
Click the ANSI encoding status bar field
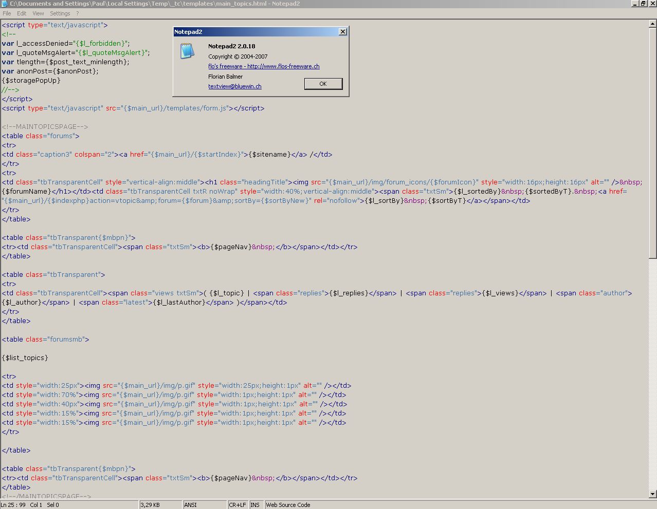click(x=205, y=505)
